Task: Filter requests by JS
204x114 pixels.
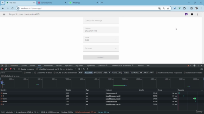Action: pyautogui.click(x=110, y=73)
